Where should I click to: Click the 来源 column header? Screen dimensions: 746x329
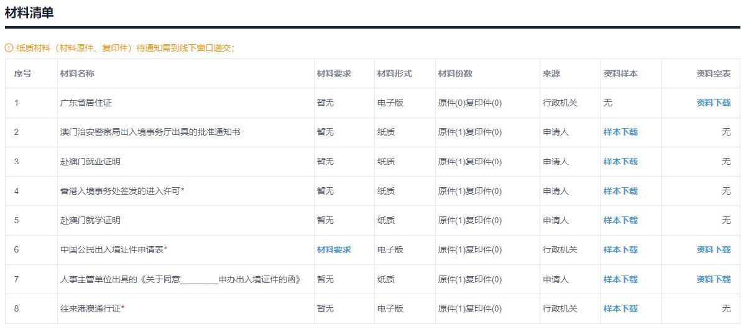pos(551,73)
